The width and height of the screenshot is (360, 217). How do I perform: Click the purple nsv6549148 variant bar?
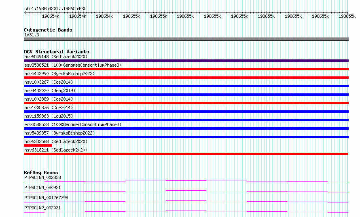tap(186, 61)
